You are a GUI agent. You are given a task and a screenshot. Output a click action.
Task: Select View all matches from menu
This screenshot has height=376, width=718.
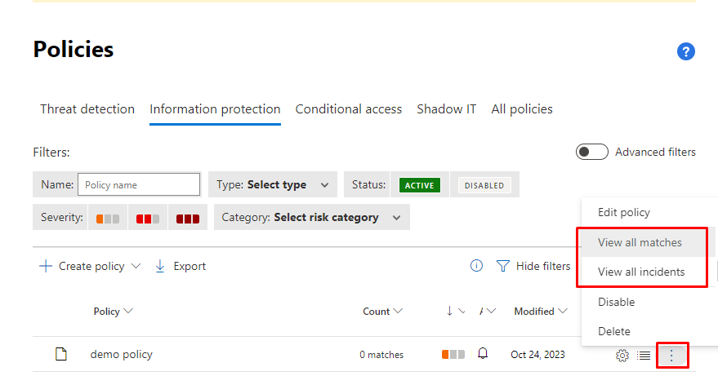[x=640, y=242]
